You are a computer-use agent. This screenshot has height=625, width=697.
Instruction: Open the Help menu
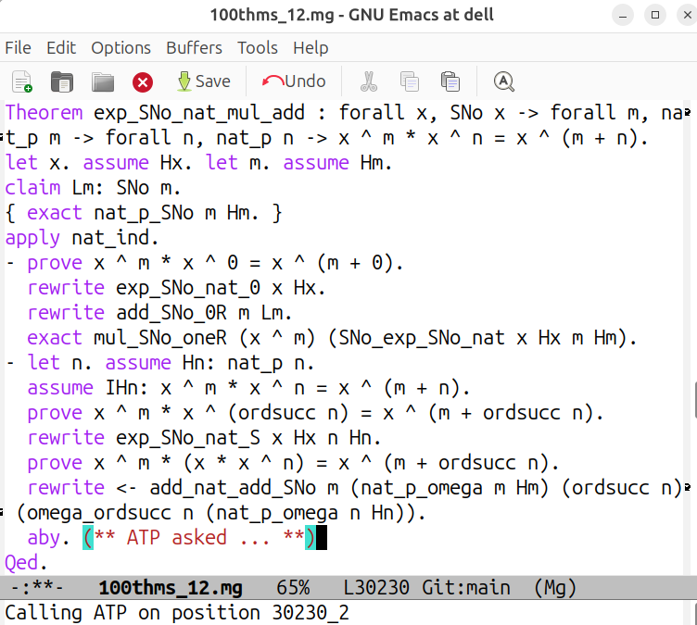[310, 47]
